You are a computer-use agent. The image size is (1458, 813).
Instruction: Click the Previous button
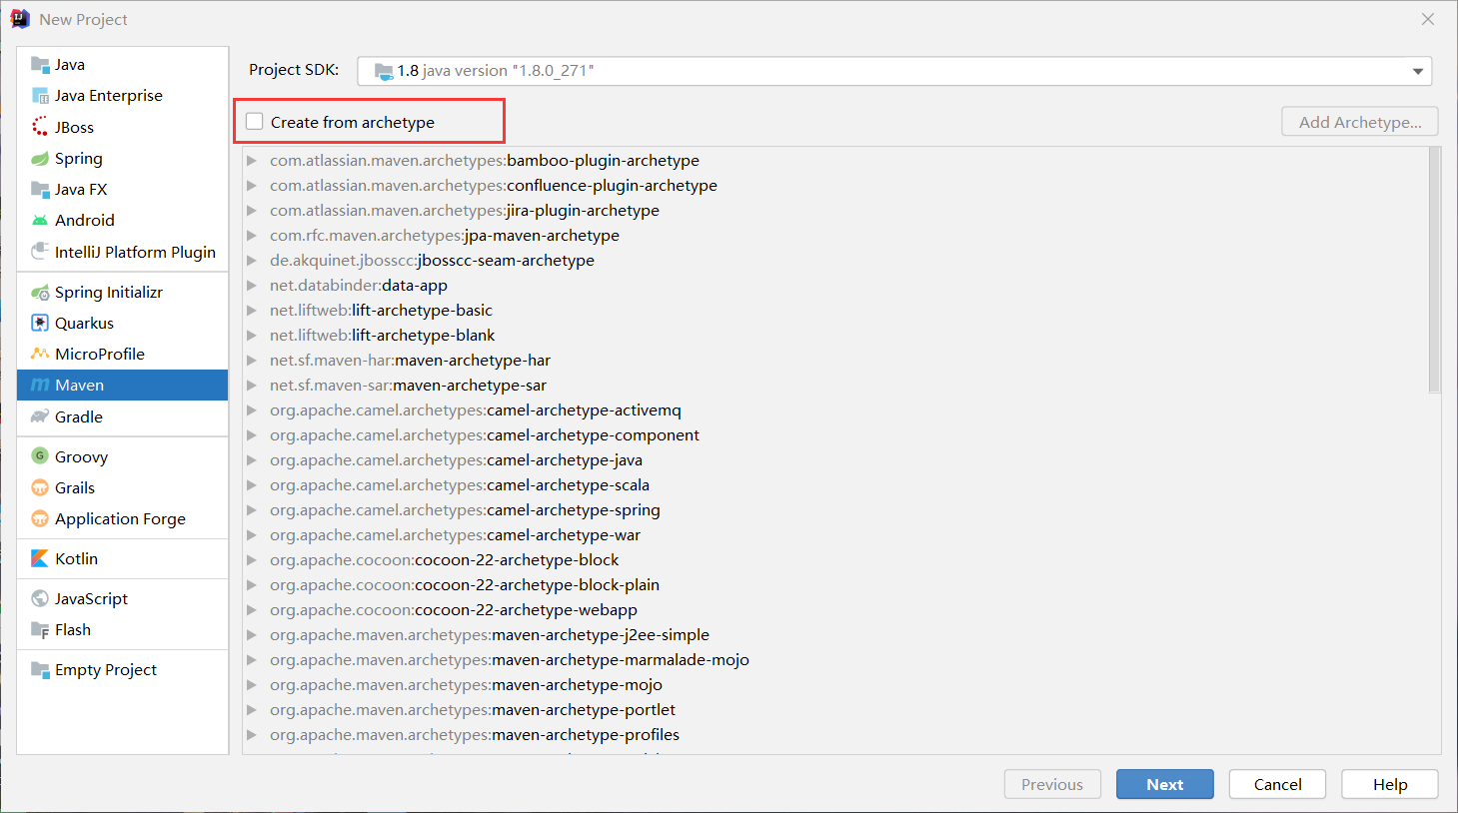pos(1052,784)
